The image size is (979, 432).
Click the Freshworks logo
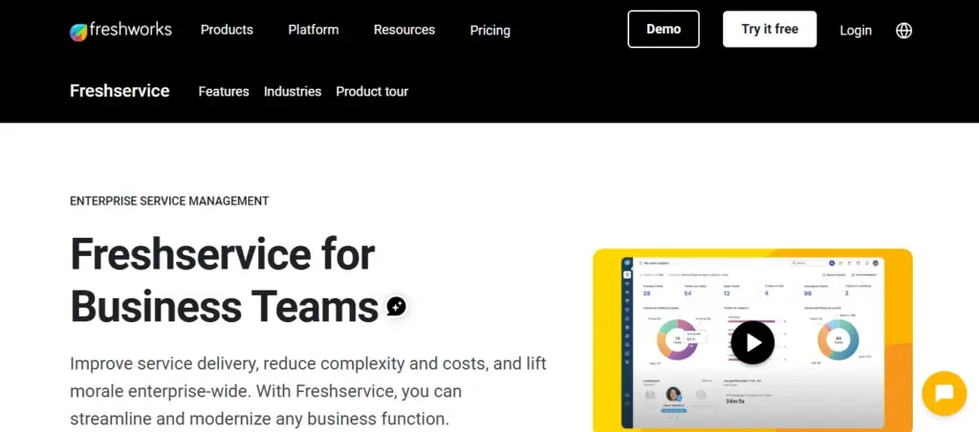point(120,30)
